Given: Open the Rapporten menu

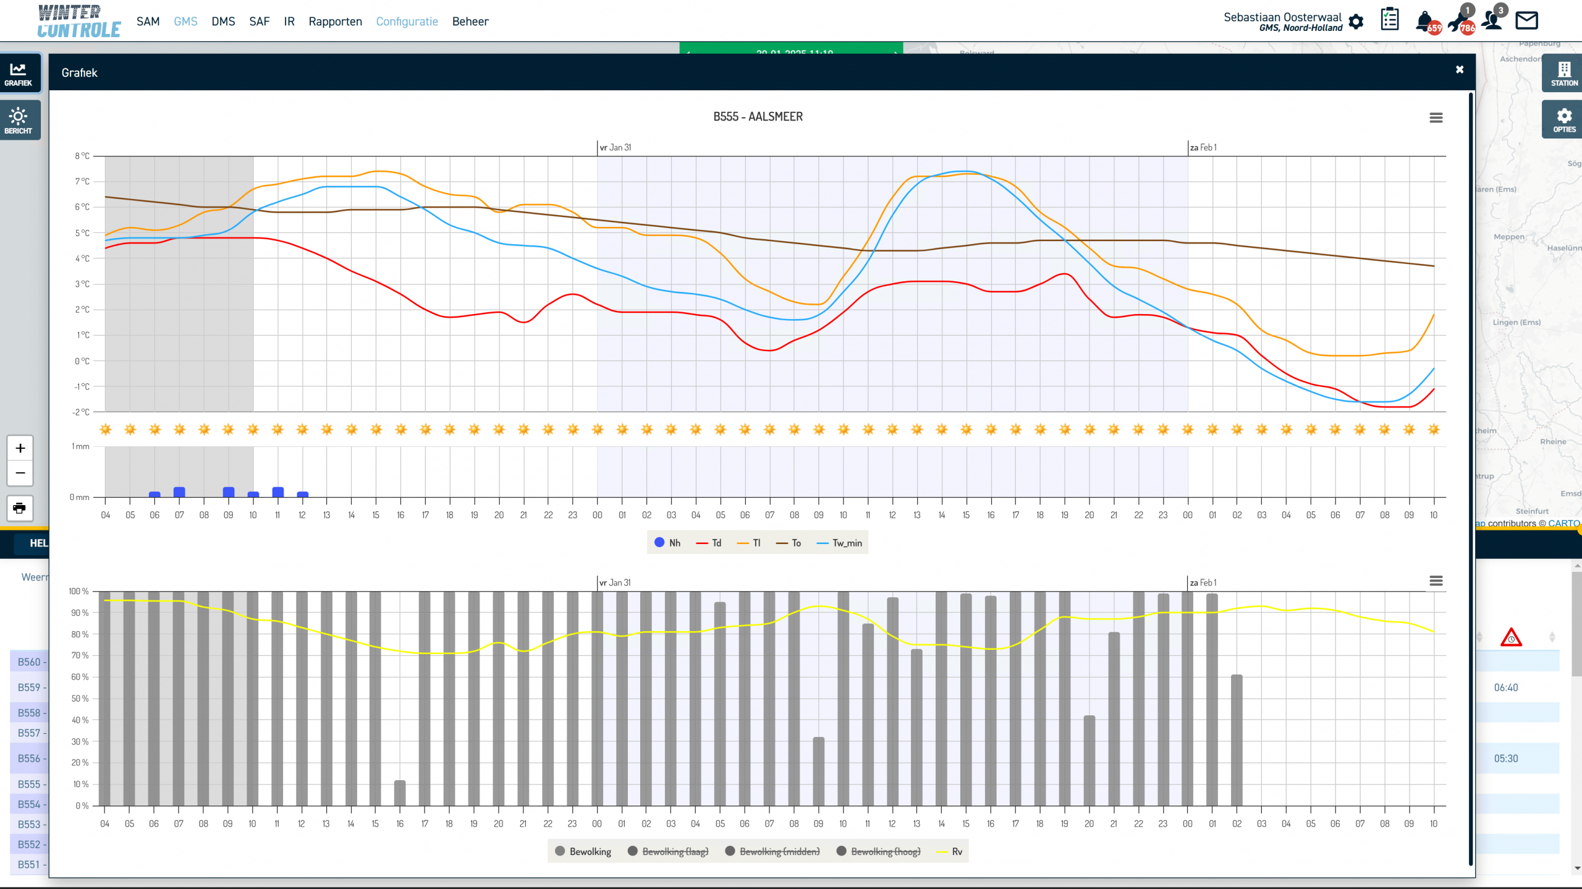Looking at the screenshot, I should pos(335,22).
